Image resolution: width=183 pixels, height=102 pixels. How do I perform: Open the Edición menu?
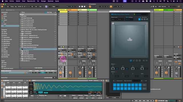(x=18, y=1)
